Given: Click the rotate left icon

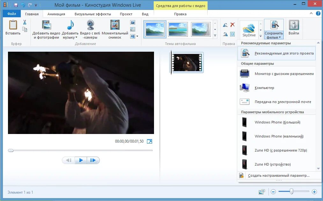Looking at the screenshot, I should 225,25.
